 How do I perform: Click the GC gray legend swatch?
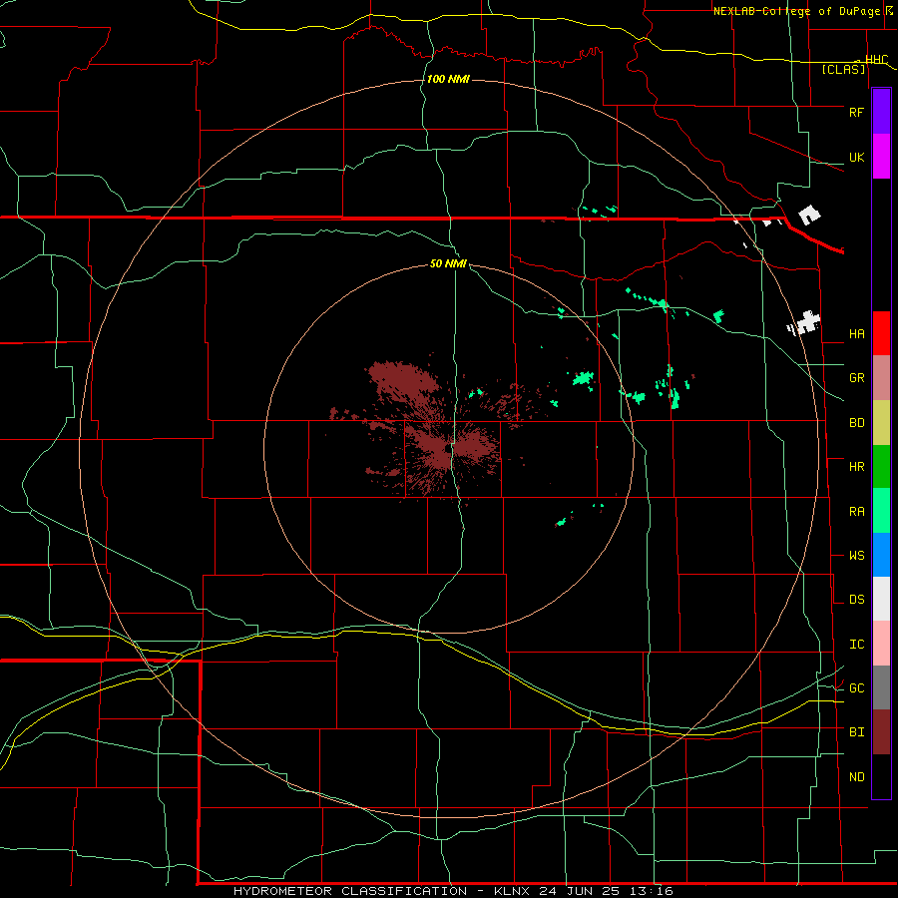pyautogui.click(x=881, y=687)
